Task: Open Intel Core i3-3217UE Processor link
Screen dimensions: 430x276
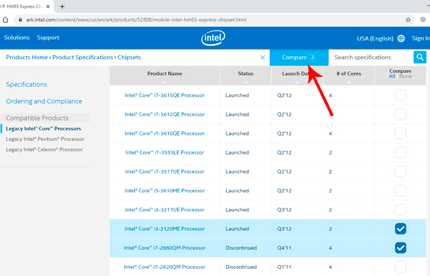Action: (165, 210)
